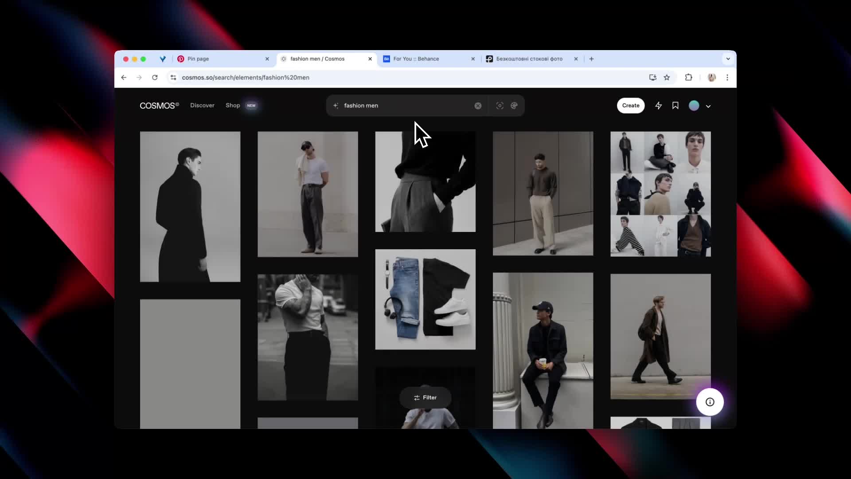851x479 pixels.
Task: Open Chrome's three-dot menu
Action: 727,77
